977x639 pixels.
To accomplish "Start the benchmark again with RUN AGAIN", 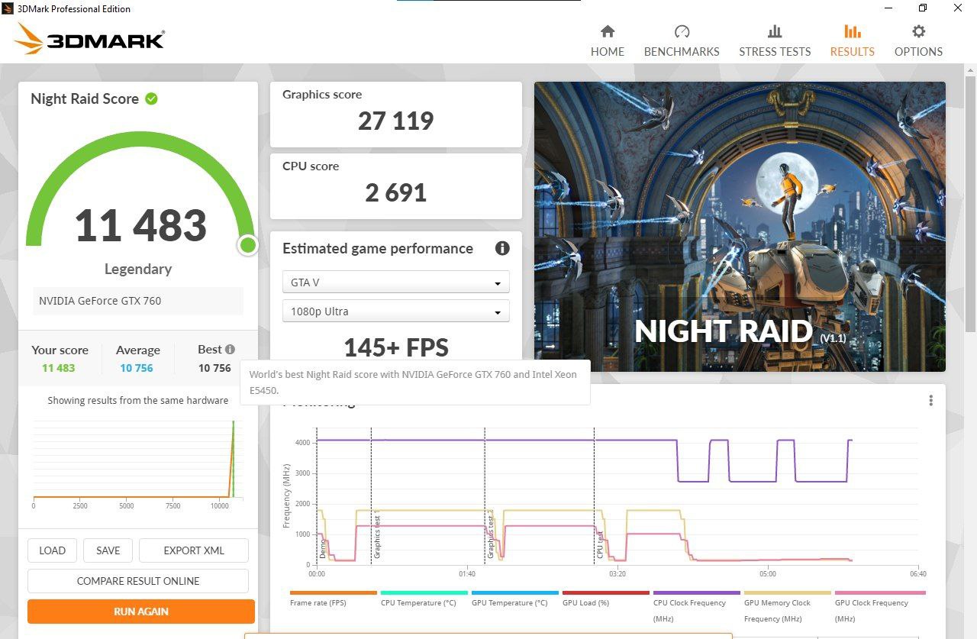I will [141, 612].
